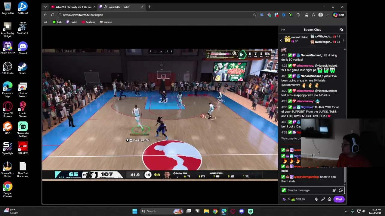Send message with purple Chat button
Image resolution: width=385 pixels, height=216 pixels.
[x=339, y=199]
